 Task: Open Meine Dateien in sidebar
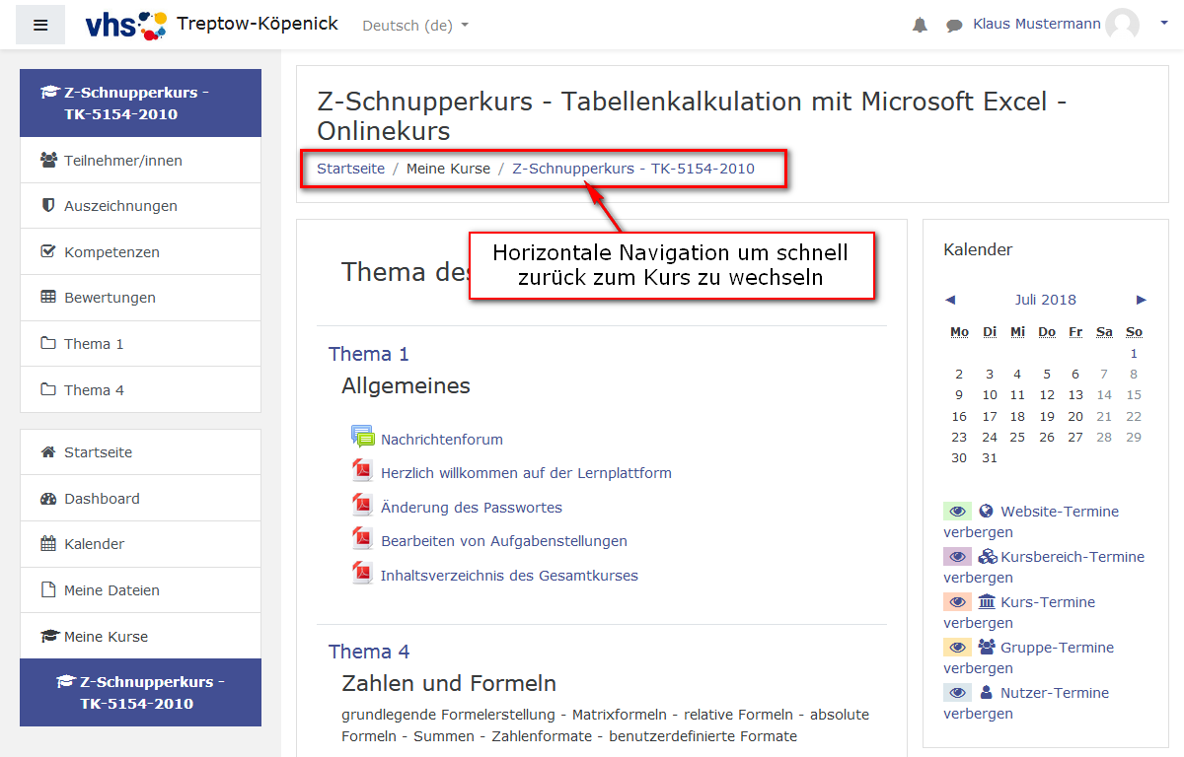pyautogui.click(x=140, y=589)
